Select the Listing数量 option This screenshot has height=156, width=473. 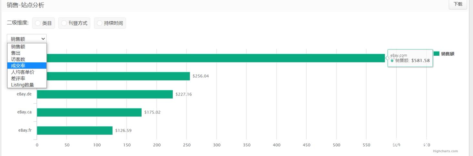[23, 85]
